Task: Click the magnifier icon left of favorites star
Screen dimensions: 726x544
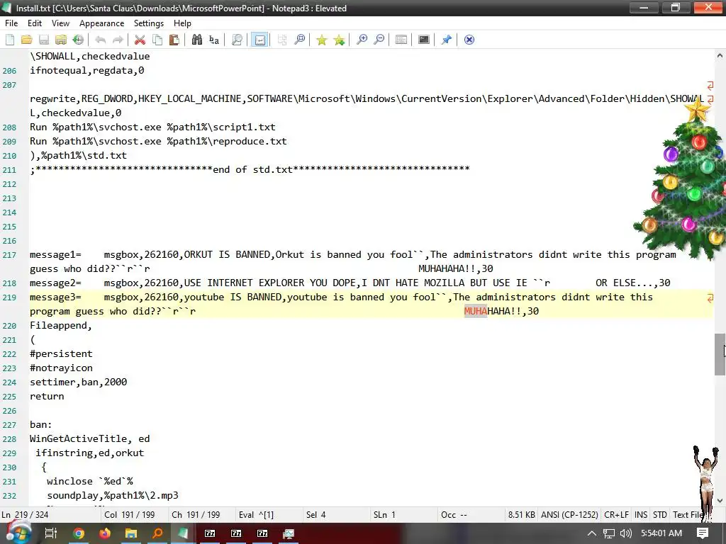Action: (x=300, y=40)
